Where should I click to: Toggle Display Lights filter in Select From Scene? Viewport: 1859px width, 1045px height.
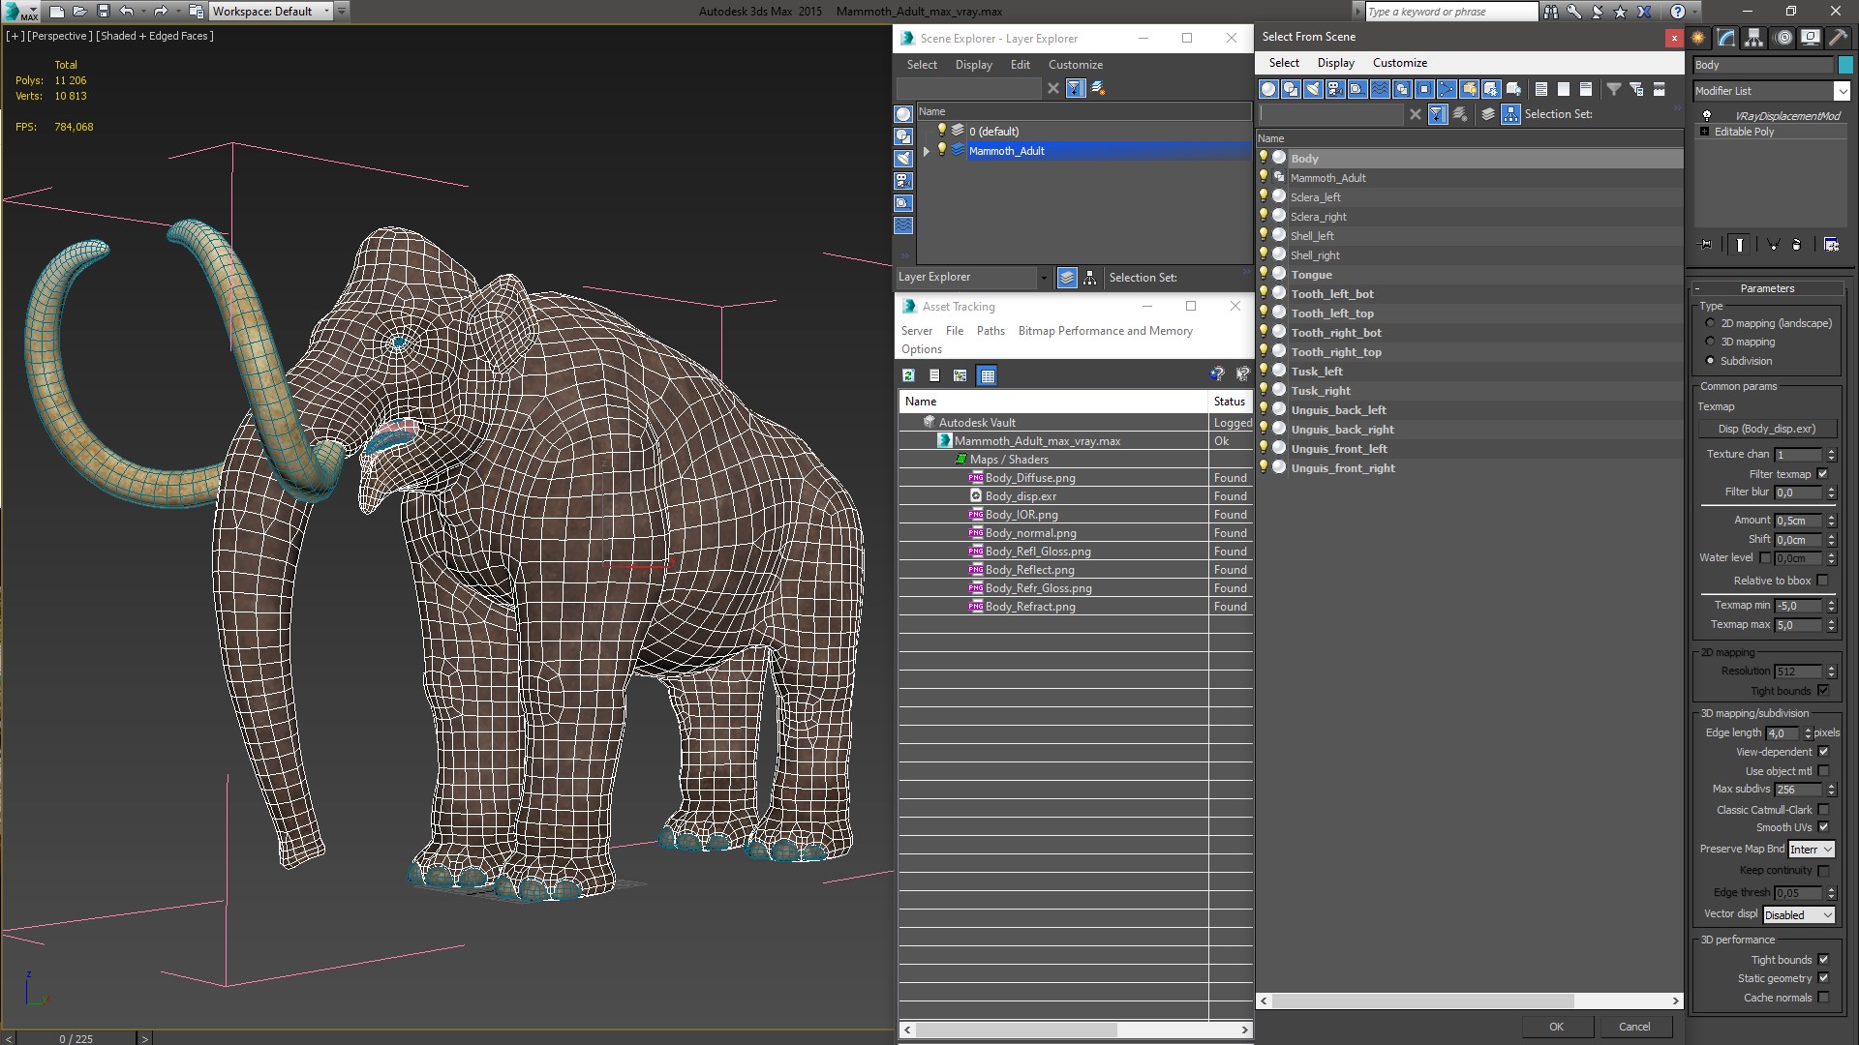1313,89
